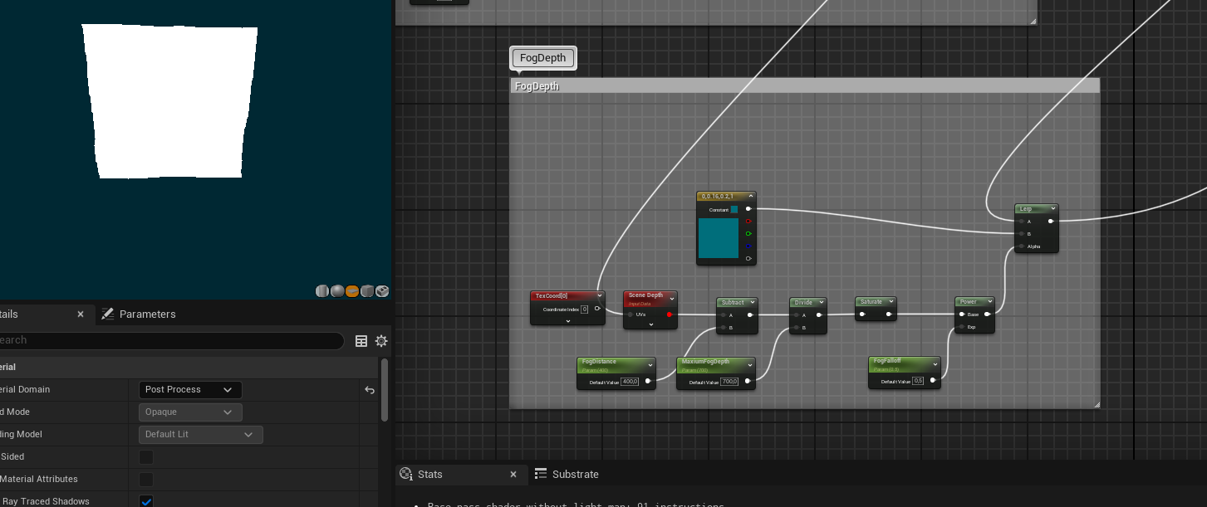Open the Substrate tab
This screenshot has height=507, width=1207.
pyautogui.click(x=575, y=475)
